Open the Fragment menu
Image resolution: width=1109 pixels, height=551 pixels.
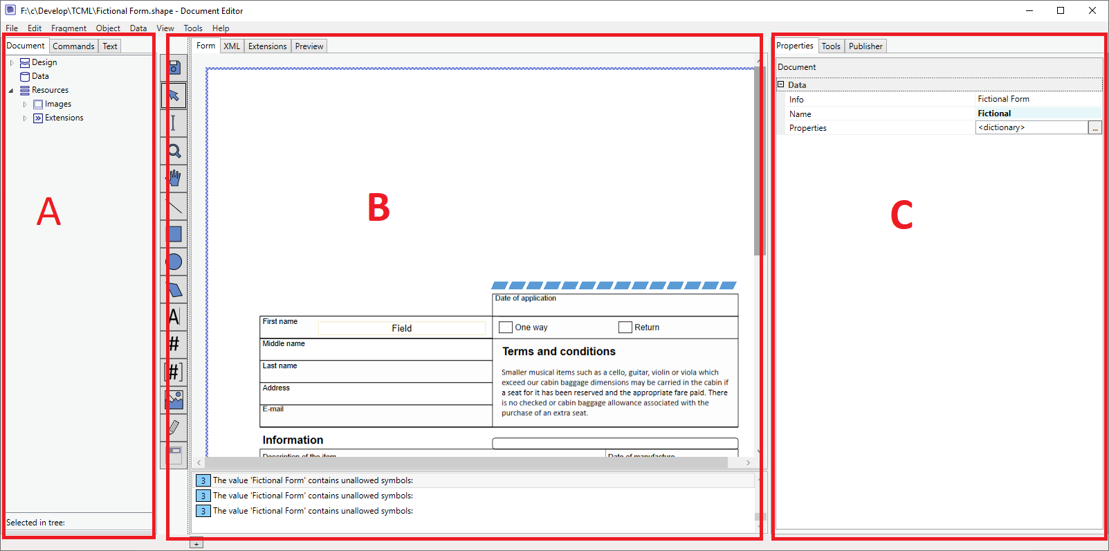tap(68, 28)
